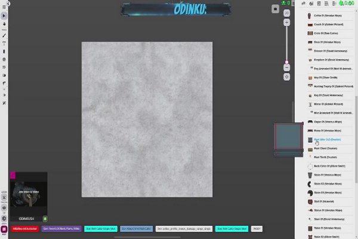Click the green player count icon

283,3
